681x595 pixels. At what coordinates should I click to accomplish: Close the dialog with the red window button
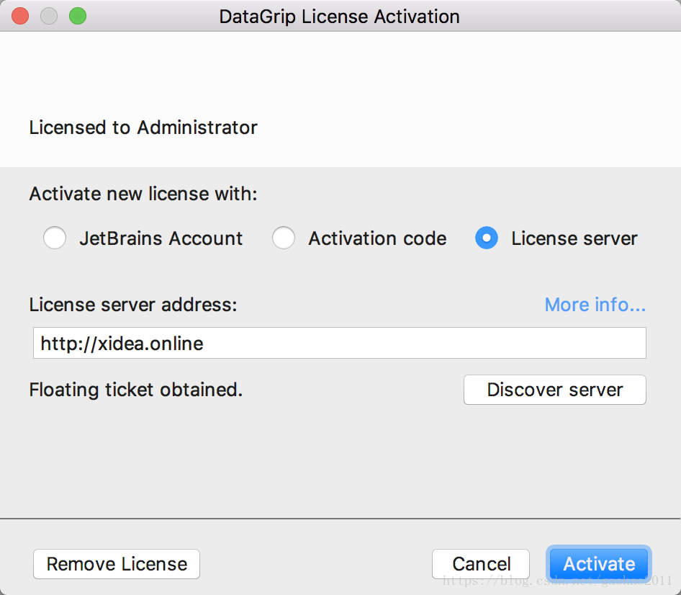pyautogui.click(x=20, y=16)
